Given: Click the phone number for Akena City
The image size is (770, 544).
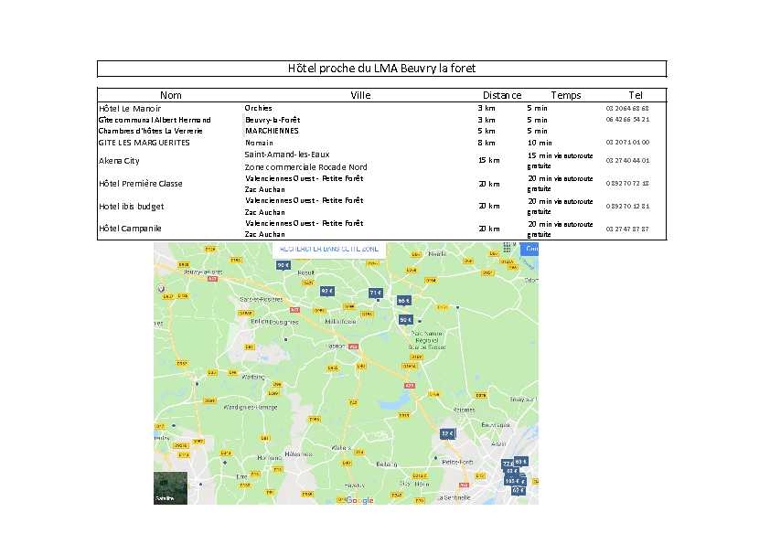Looking at the screenshot, I should coord(627,160).
